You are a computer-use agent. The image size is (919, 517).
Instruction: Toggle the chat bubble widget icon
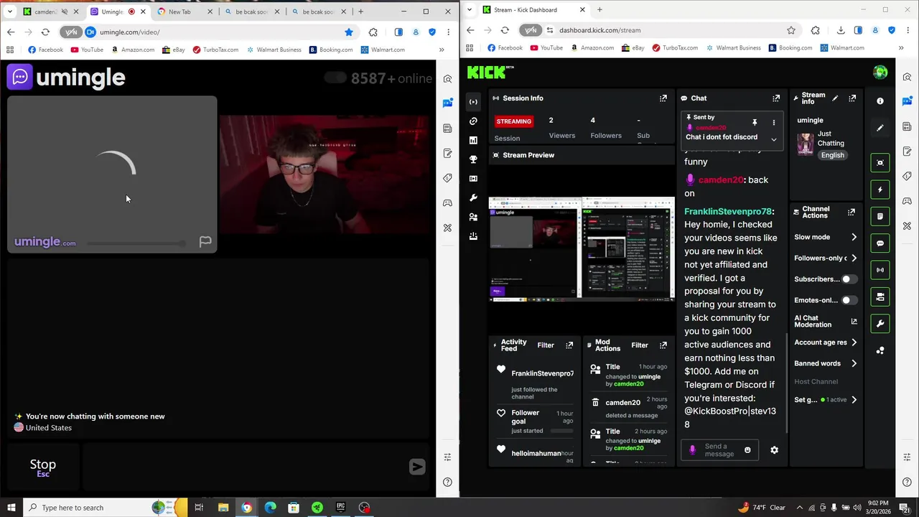[x=880, y=243]
